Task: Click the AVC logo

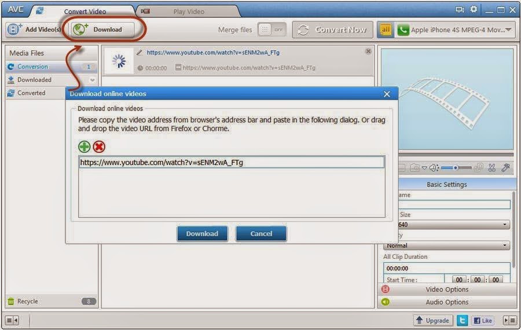Action: coord(15,9)
